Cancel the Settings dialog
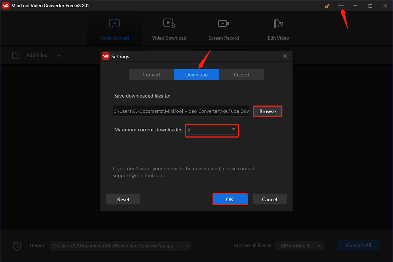Viewport: 393px width, 262px height. (269, 199)
